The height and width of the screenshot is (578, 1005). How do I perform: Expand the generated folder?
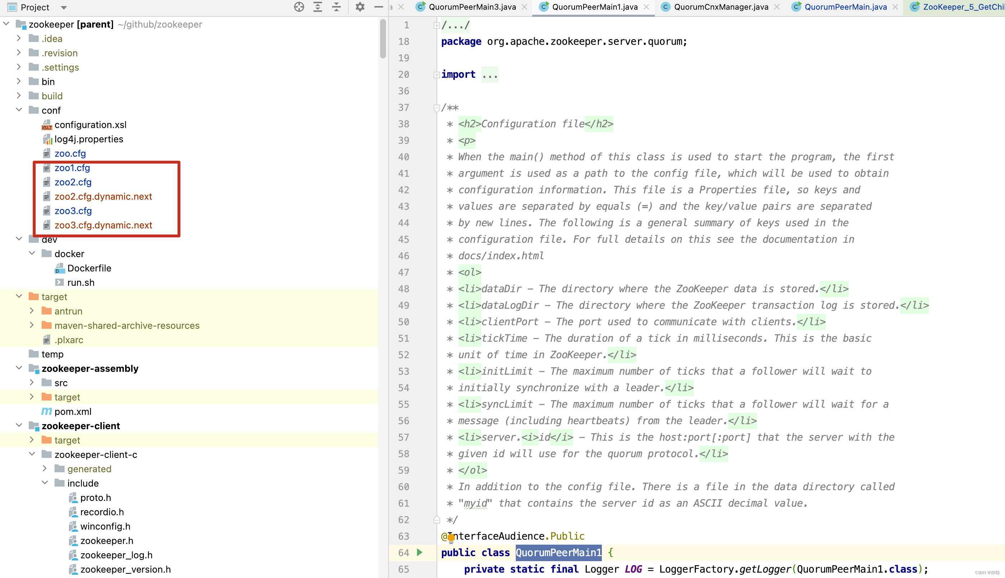click(x=44, y=468)
